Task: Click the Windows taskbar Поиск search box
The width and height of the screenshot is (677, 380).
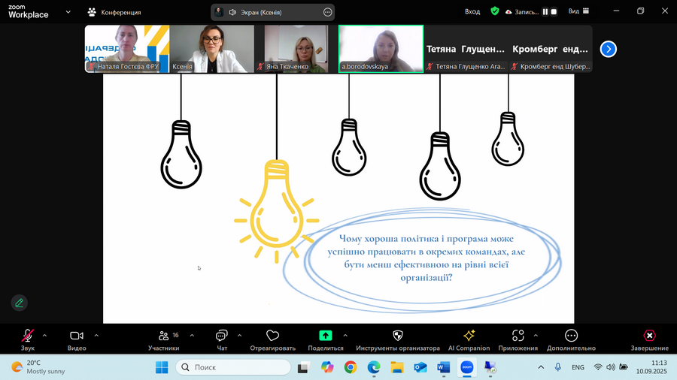Action: coord(233,367)
